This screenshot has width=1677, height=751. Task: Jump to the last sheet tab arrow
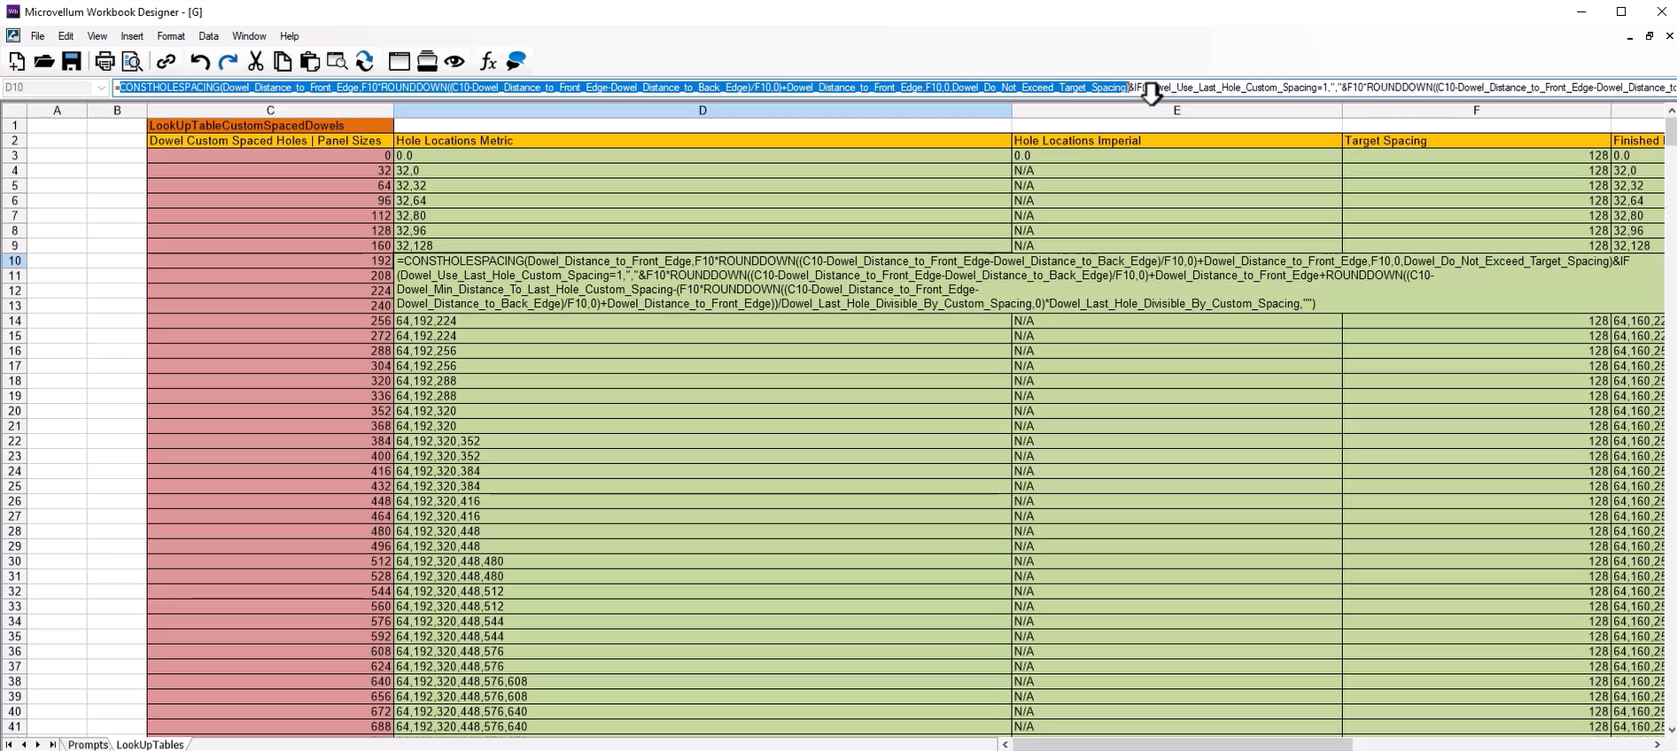[52, 745]
